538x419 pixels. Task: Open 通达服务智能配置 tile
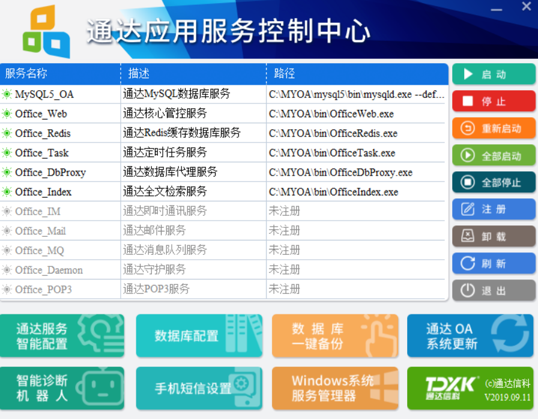(x=62, y=336)
